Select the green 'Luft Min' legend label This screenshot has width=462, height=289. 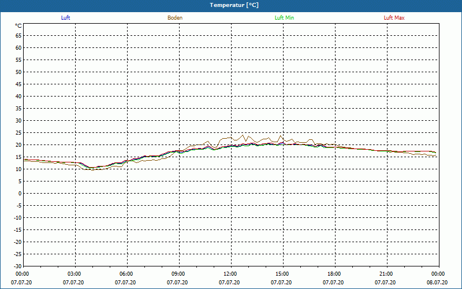[284, 18]
